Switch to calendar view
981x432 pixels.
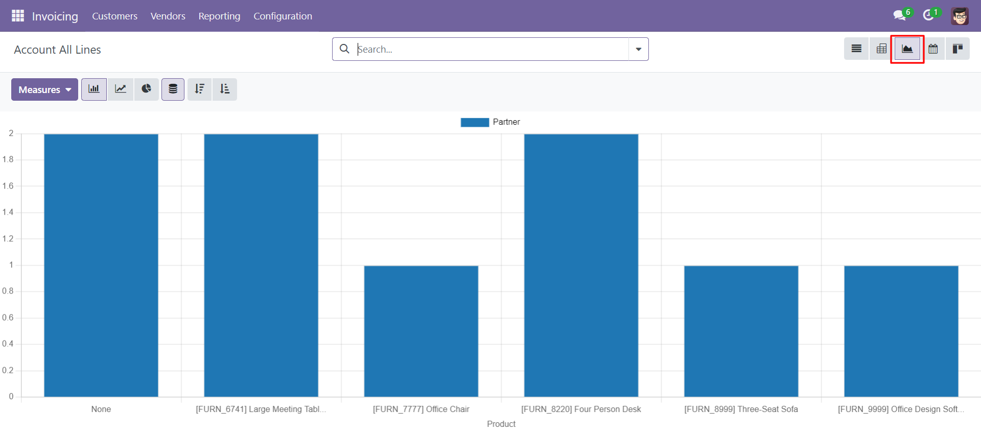933,49
